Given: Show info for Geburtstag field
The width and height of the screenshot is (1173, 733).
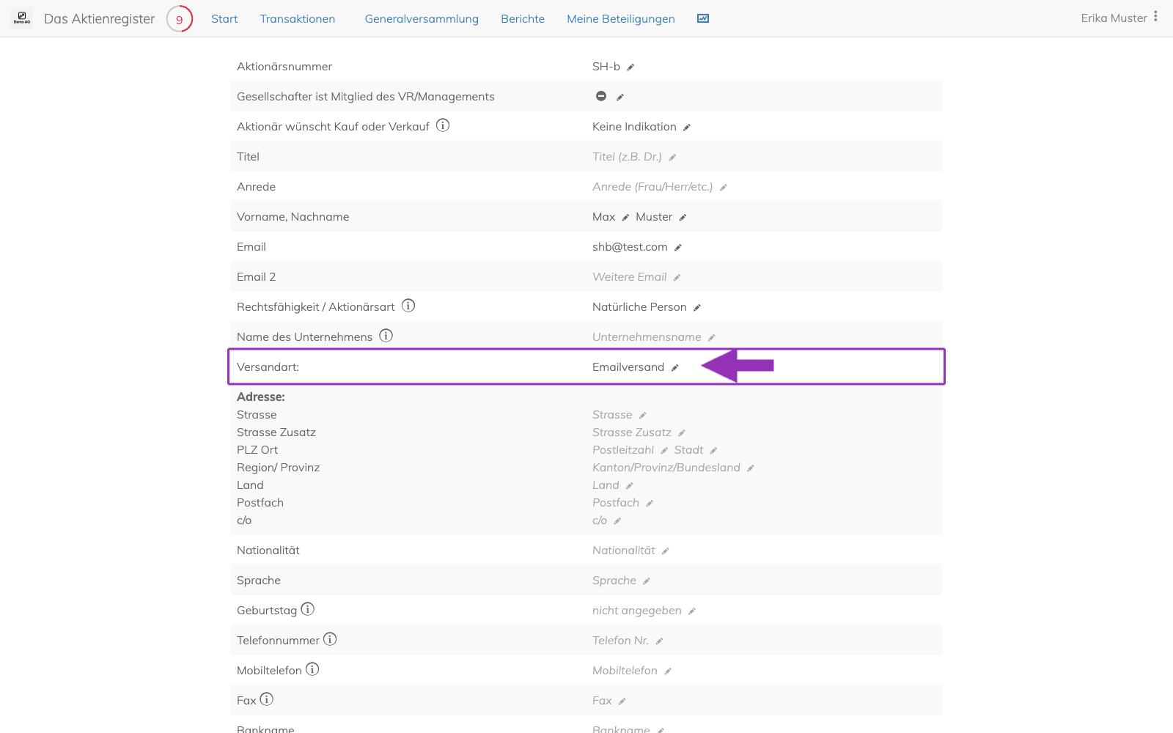Looking at the screenshot, I should coord(308,609).
